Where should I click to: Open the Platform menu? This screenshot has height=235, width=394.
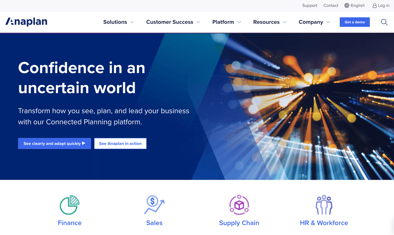223,22
